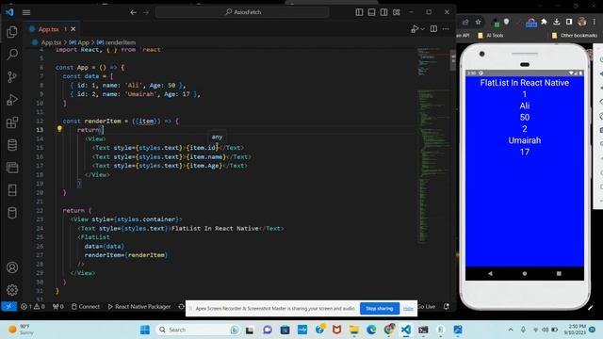The image size is (603, 339).
Task: Click the remote window indicator in the status bar
Action: (8, 306)
